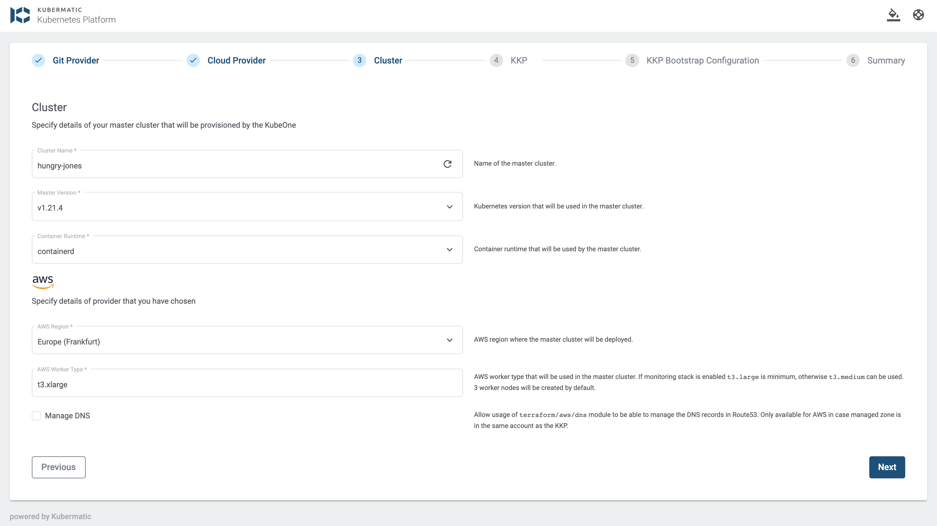Viewport: 937px width, 526px height.
Task: Click the Previous button
Action: pos(59,467)
